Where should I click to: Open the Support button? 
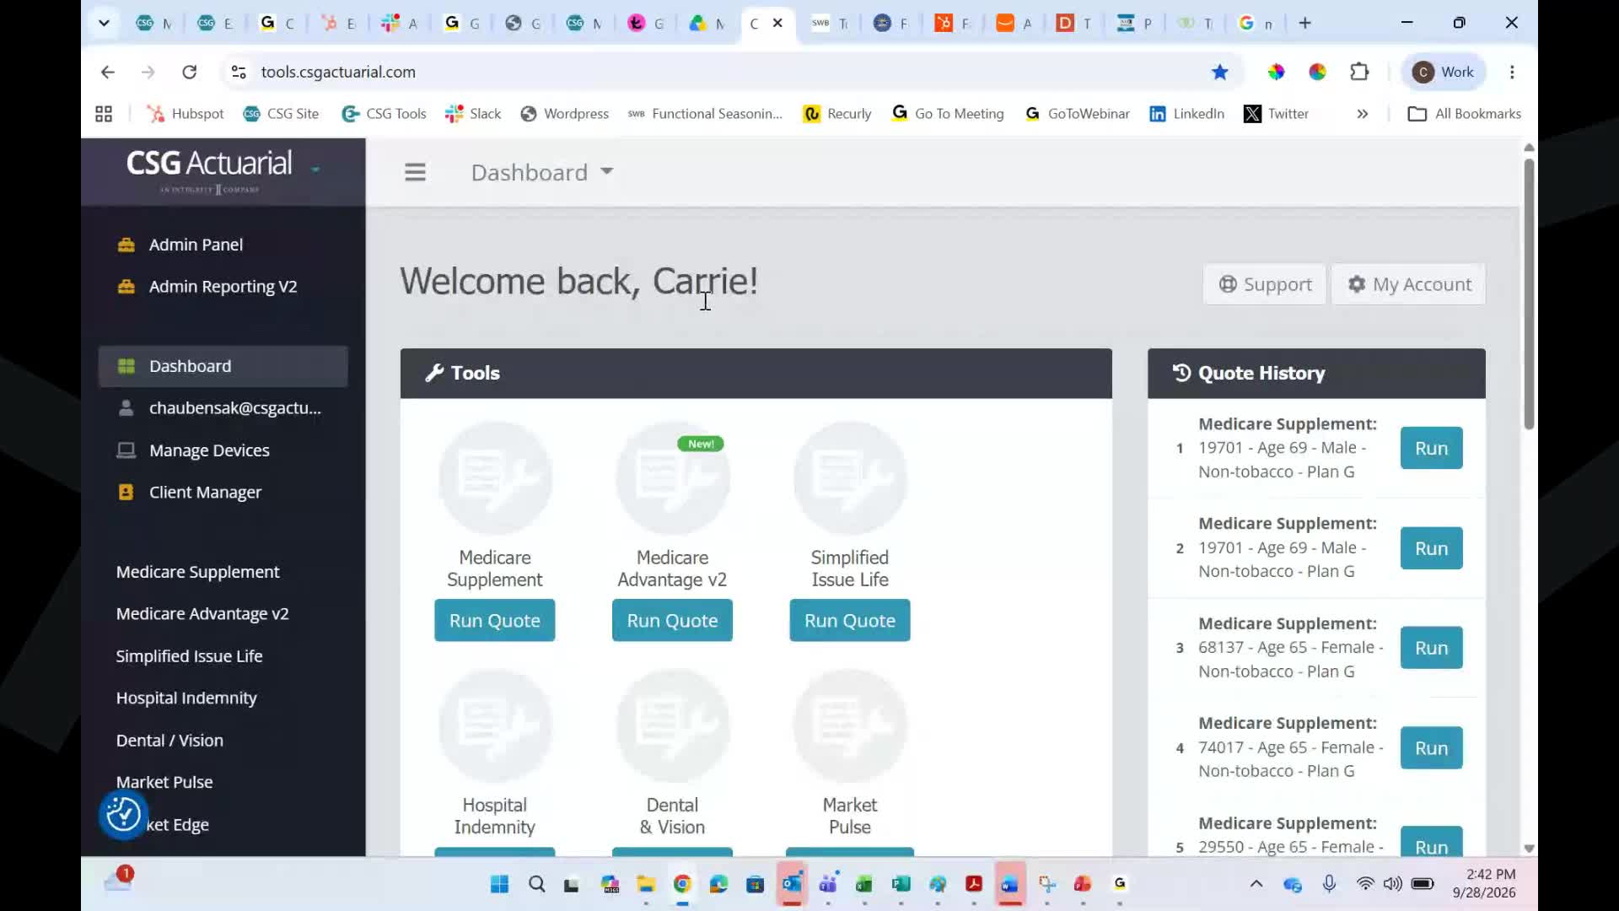(1265, 284)
